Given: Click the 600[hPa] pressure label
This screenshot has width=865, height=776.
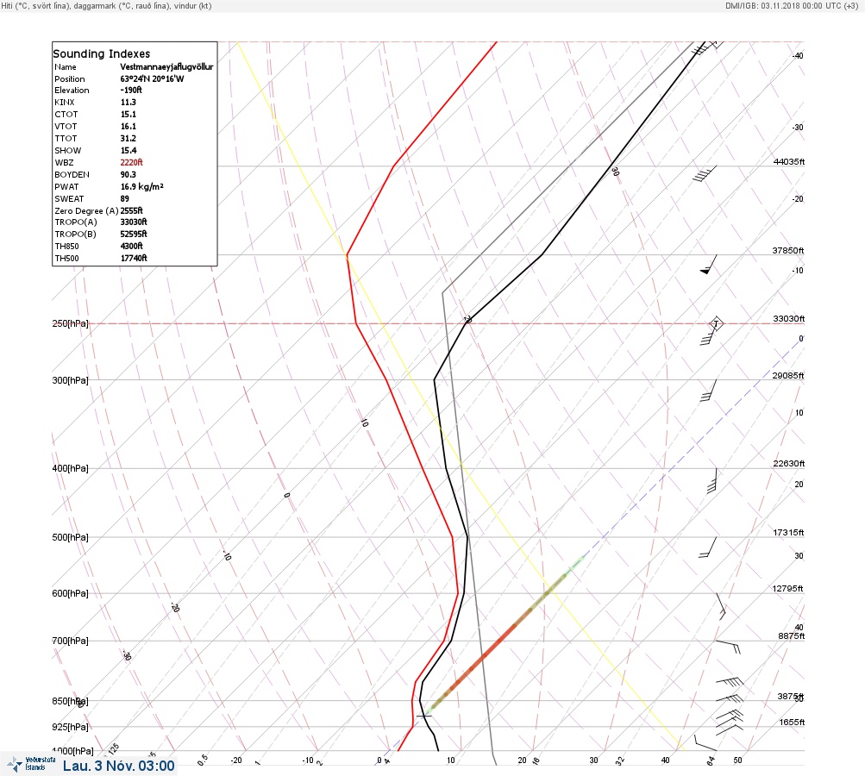Looking at the screenshot, I should pos(70,593).
